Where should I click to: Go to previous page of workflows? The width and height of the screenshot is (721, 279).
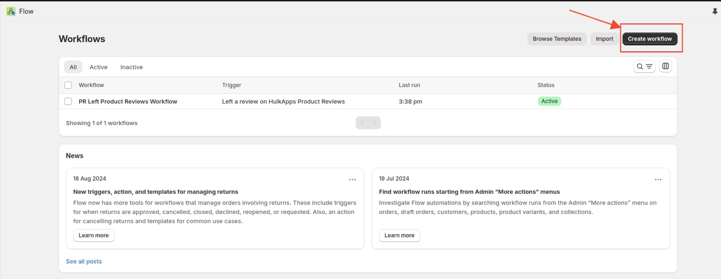362,123
